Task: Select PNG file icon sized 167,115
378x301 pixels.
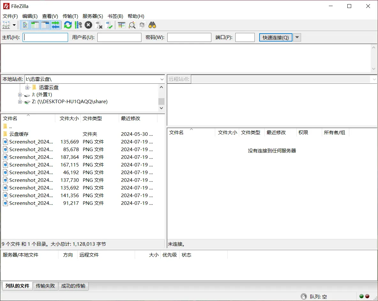Action: tap(5, 165)
